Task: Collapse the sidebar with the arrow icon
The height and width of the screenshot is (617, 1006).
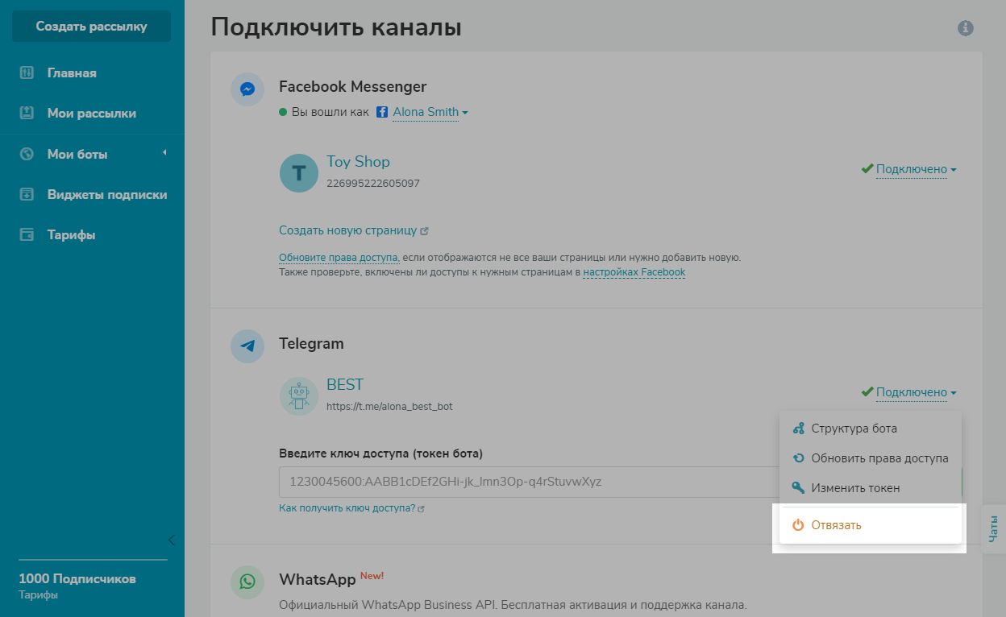Action: tap(171, 540)
